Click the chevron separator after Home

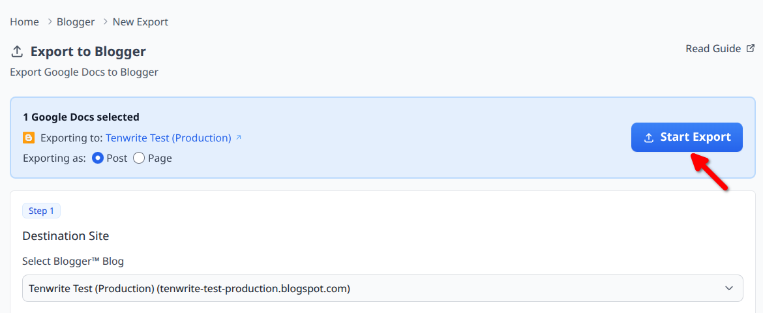pos(48,22)
